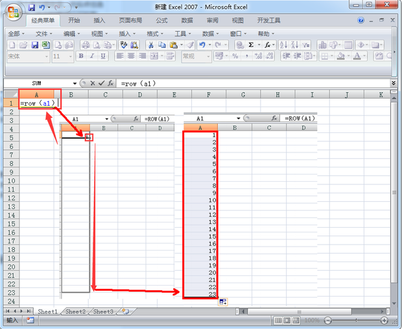The height and width of the screenshot is (329, 402).
Task: Click the decrease decimal icon
Action: (x=269, y=56)
